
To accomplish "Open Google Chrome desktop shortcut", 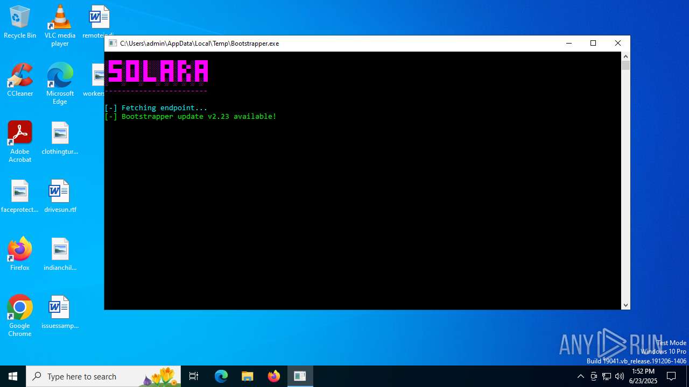I will pyautogui.click(x=20, y=316).
